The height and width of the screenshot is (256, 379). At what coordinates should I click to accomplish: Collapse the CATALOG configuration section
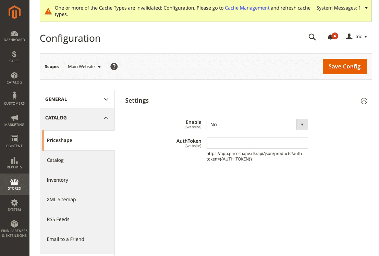click(x=77, y=118)
